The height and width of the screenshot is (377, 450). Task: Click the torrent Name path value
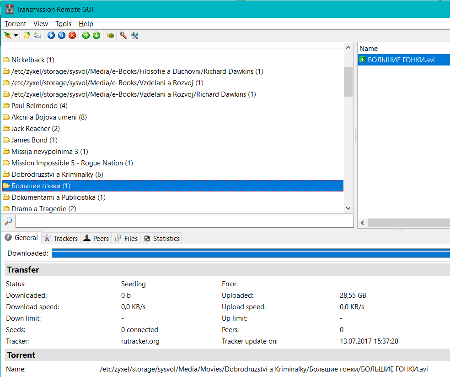click(264, 369)
